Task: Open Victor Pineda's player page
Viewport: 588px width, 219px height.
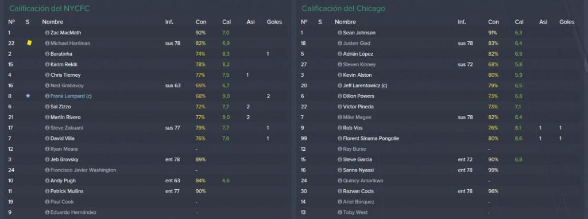Action: tap(358, 107)
